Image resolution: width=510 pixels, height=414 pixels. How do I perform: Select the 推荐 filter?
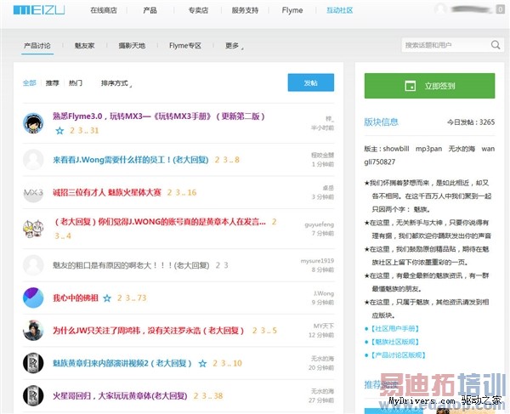pos(53,83)
